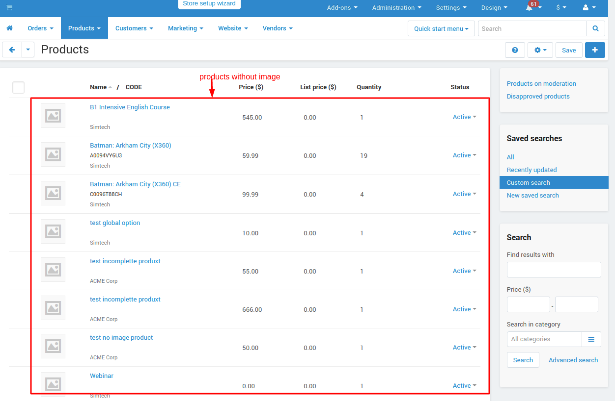The width and height of the screenshot is (615, 401).
Task: Click the Advanced search link
Action: point(573,360)
